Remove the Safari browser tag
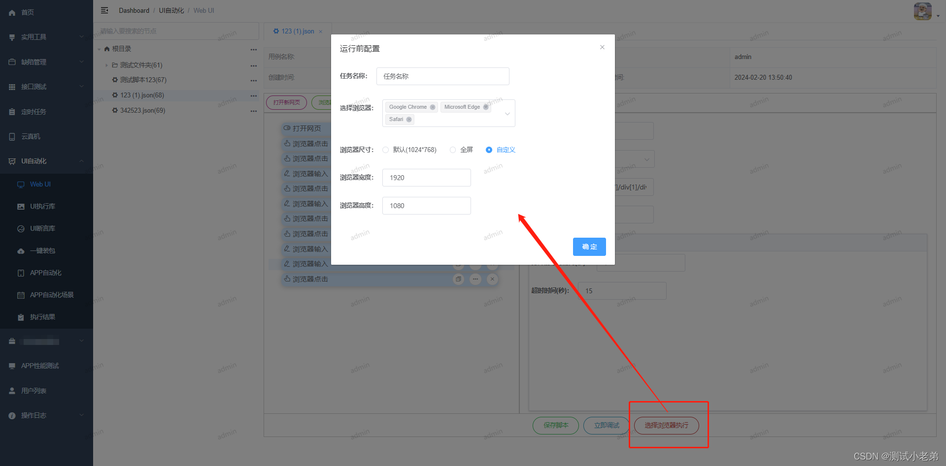The image size is (946, 466). pyautogui.click(x=409, y=120)
